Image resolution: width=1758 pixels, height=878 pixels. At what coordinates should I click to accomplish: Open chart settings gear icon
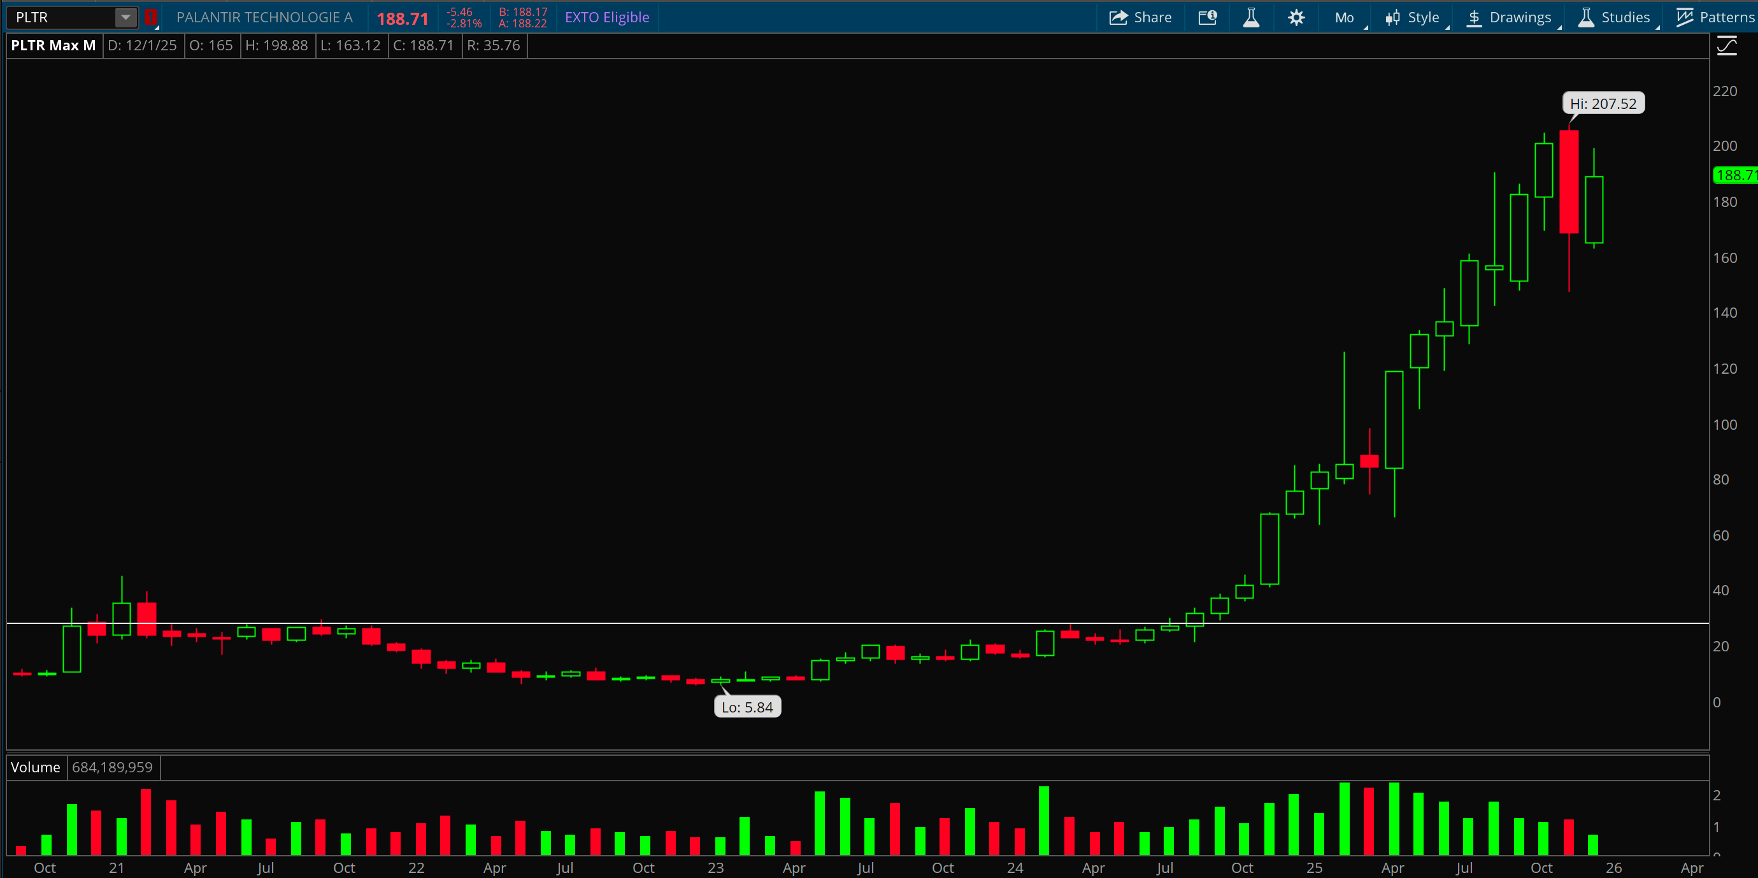(x=1296, y=18)
